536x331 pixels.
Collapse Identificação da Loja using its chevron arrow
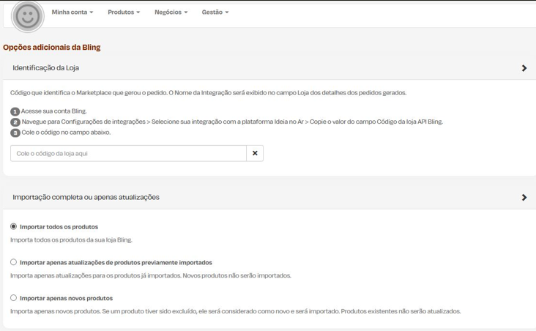[524, 68]
